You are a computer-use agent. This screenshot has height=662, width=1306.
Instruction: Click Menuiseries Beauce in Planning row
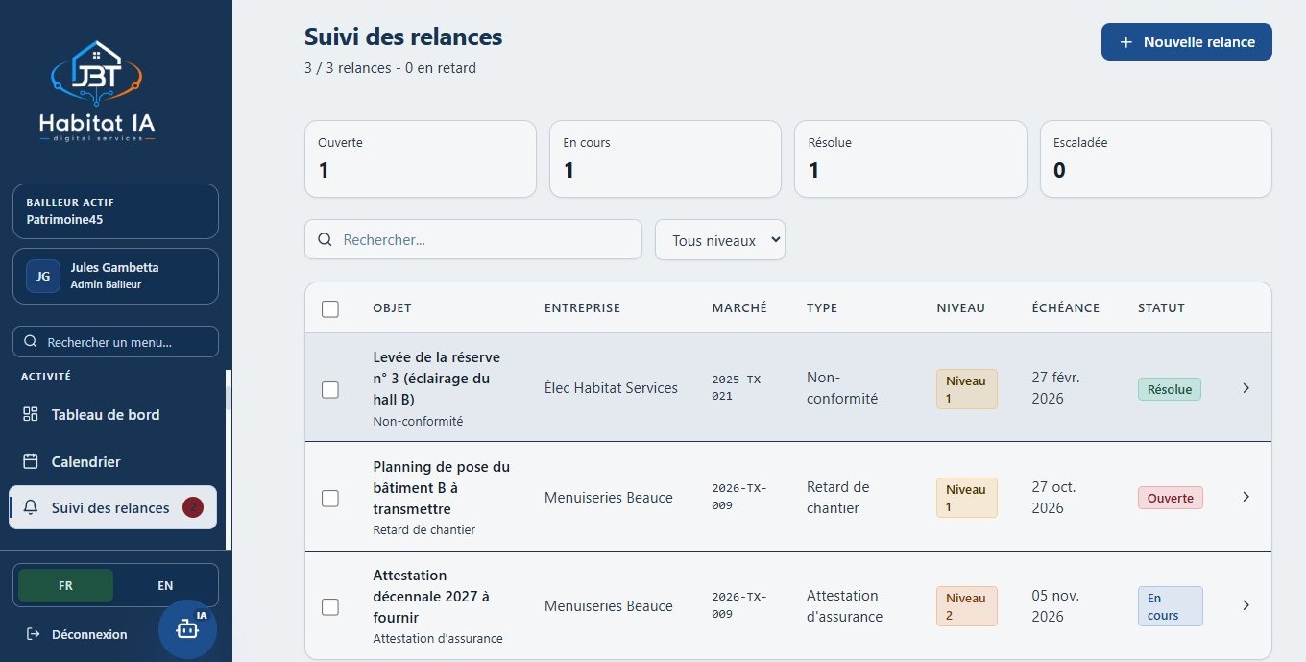point(608,498)
